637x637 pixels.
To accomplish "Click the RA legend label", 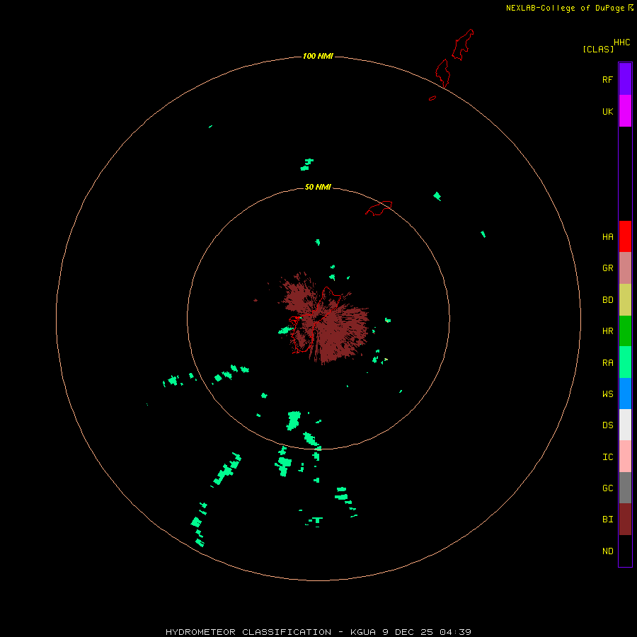I will (607, 363).
